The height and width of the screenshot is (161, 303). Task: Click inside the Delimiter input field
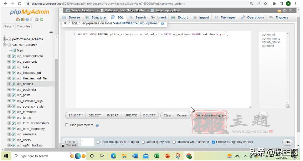[87, 142]
